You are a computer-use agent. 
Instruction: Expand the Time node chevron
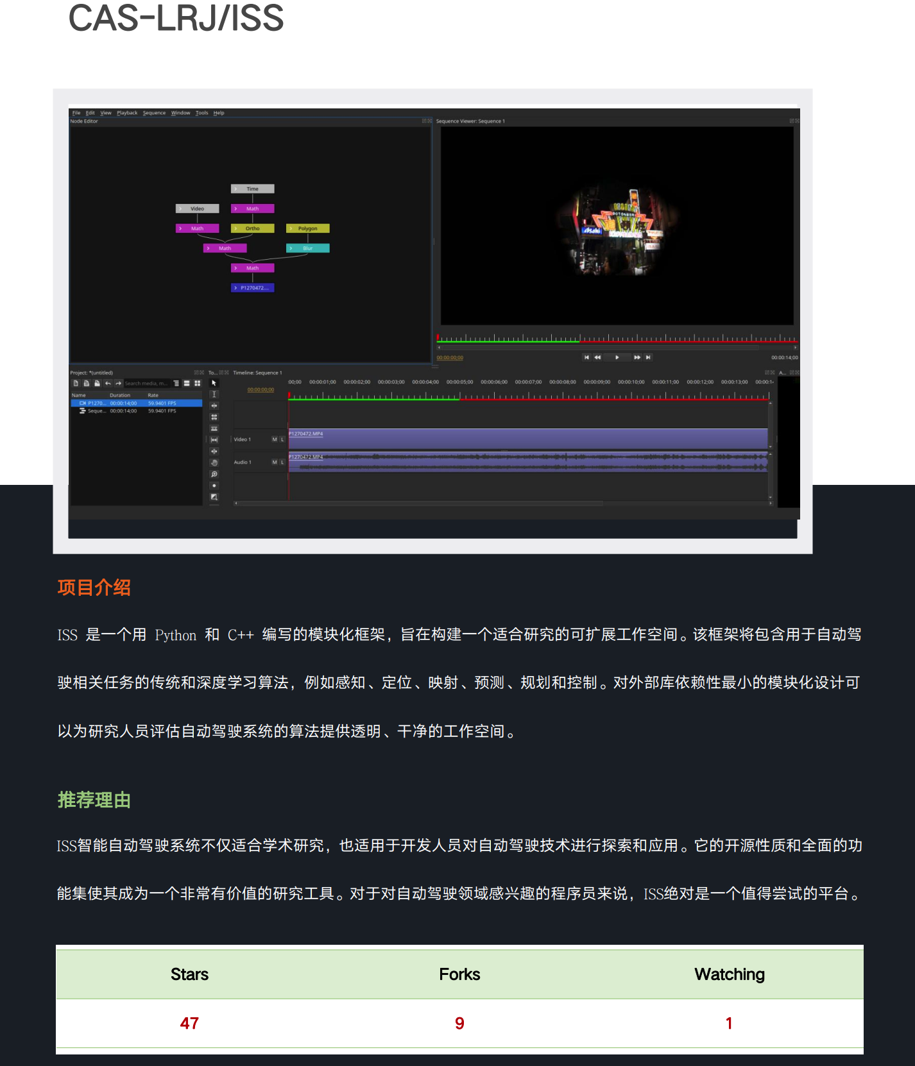pos(236,189)
